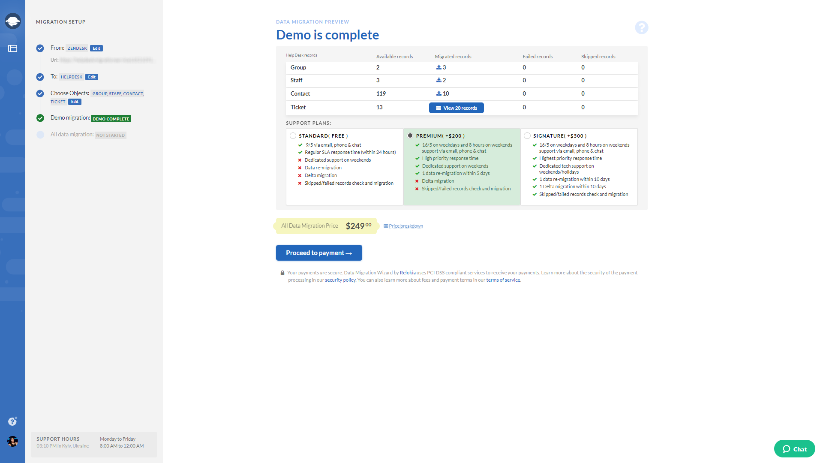Open the user profile avatar
Screen dimensions: 823x463
pos(12,442)
